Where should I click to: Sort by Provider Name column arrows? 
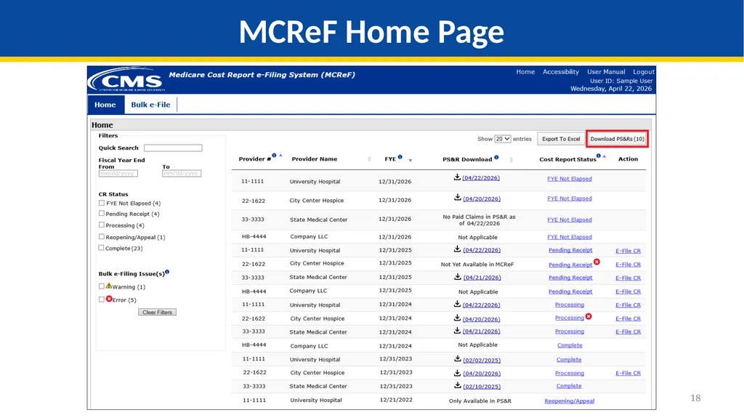[x=369, y=159]
